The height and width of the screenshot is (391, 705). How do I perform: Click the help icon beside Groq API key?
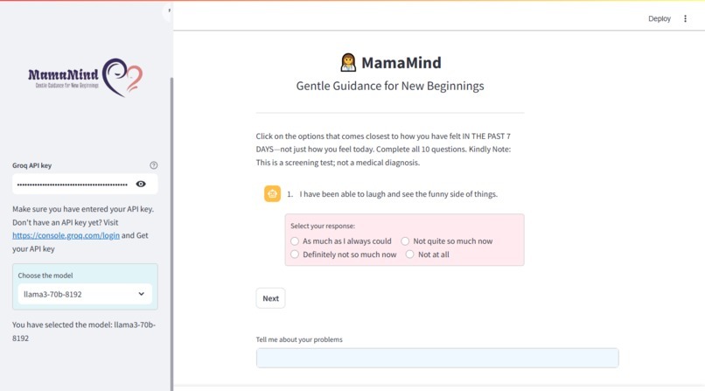coord(154,165)
